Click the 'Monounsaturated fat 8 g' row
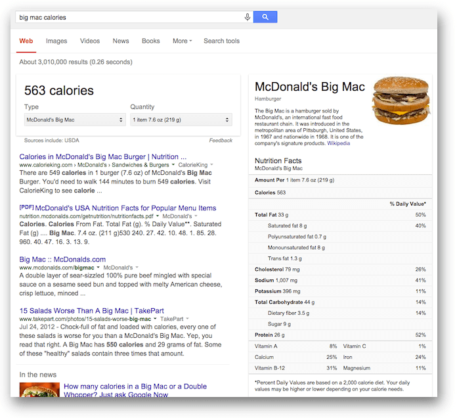The height and width of the screenshot is (418, 457). pos(340,248)
